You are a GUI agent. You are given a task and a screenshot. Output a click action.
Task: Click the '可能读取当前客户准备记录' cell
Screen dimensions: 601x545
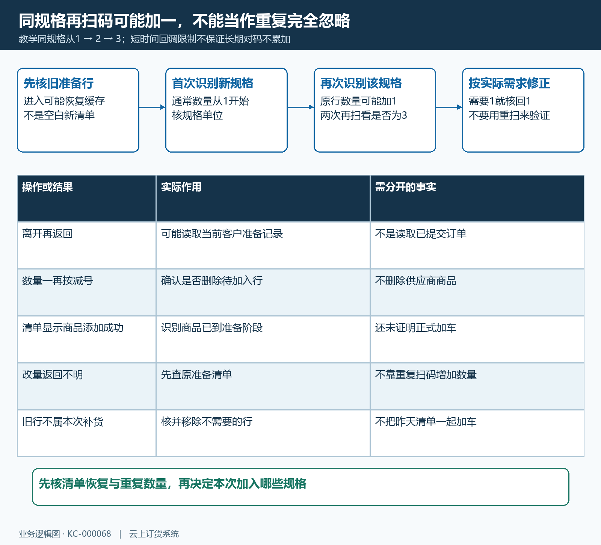(263, 245)
